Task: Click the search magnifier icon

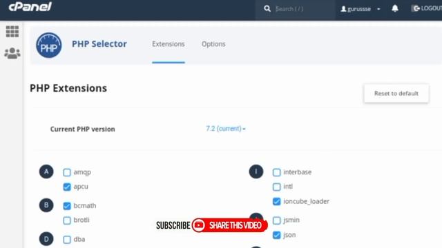Action: click(x=267, y=9)
